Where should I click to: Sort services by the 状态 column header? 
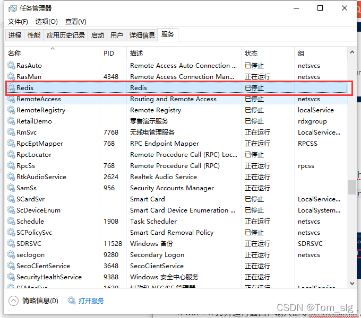click(x=268, y=54)
